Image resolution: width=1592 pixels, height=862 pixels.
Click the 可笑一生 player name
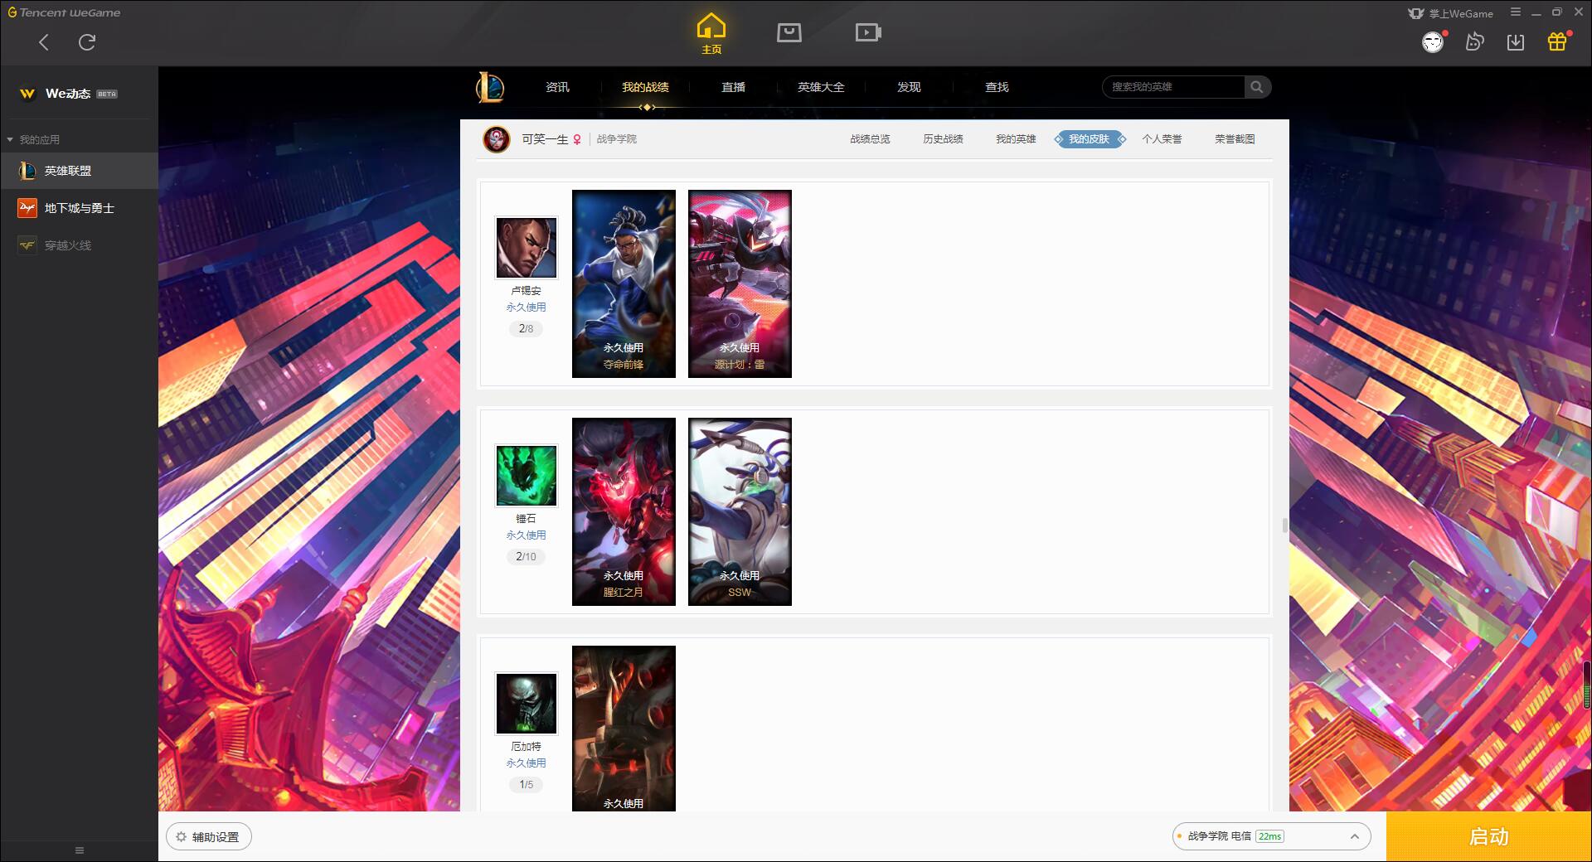click(545, 139)
